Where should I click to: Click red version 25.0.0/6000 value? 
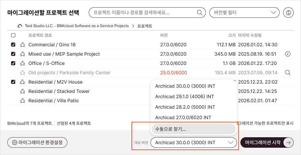(174, 73)
